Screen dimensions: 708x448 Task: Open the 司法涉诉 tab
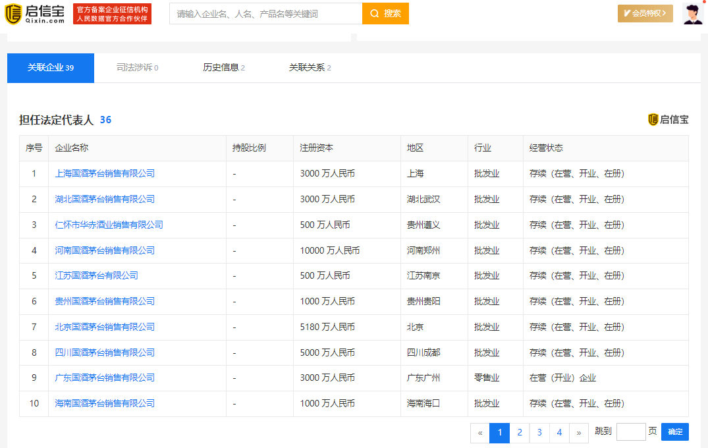click(x=137, y=68)
